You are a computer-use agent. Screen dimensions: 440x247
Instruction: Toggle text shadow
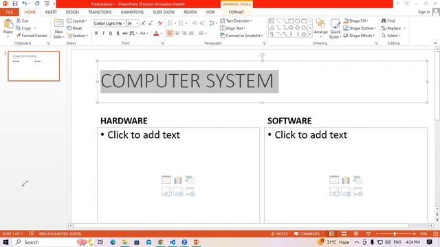coord(118,34)
